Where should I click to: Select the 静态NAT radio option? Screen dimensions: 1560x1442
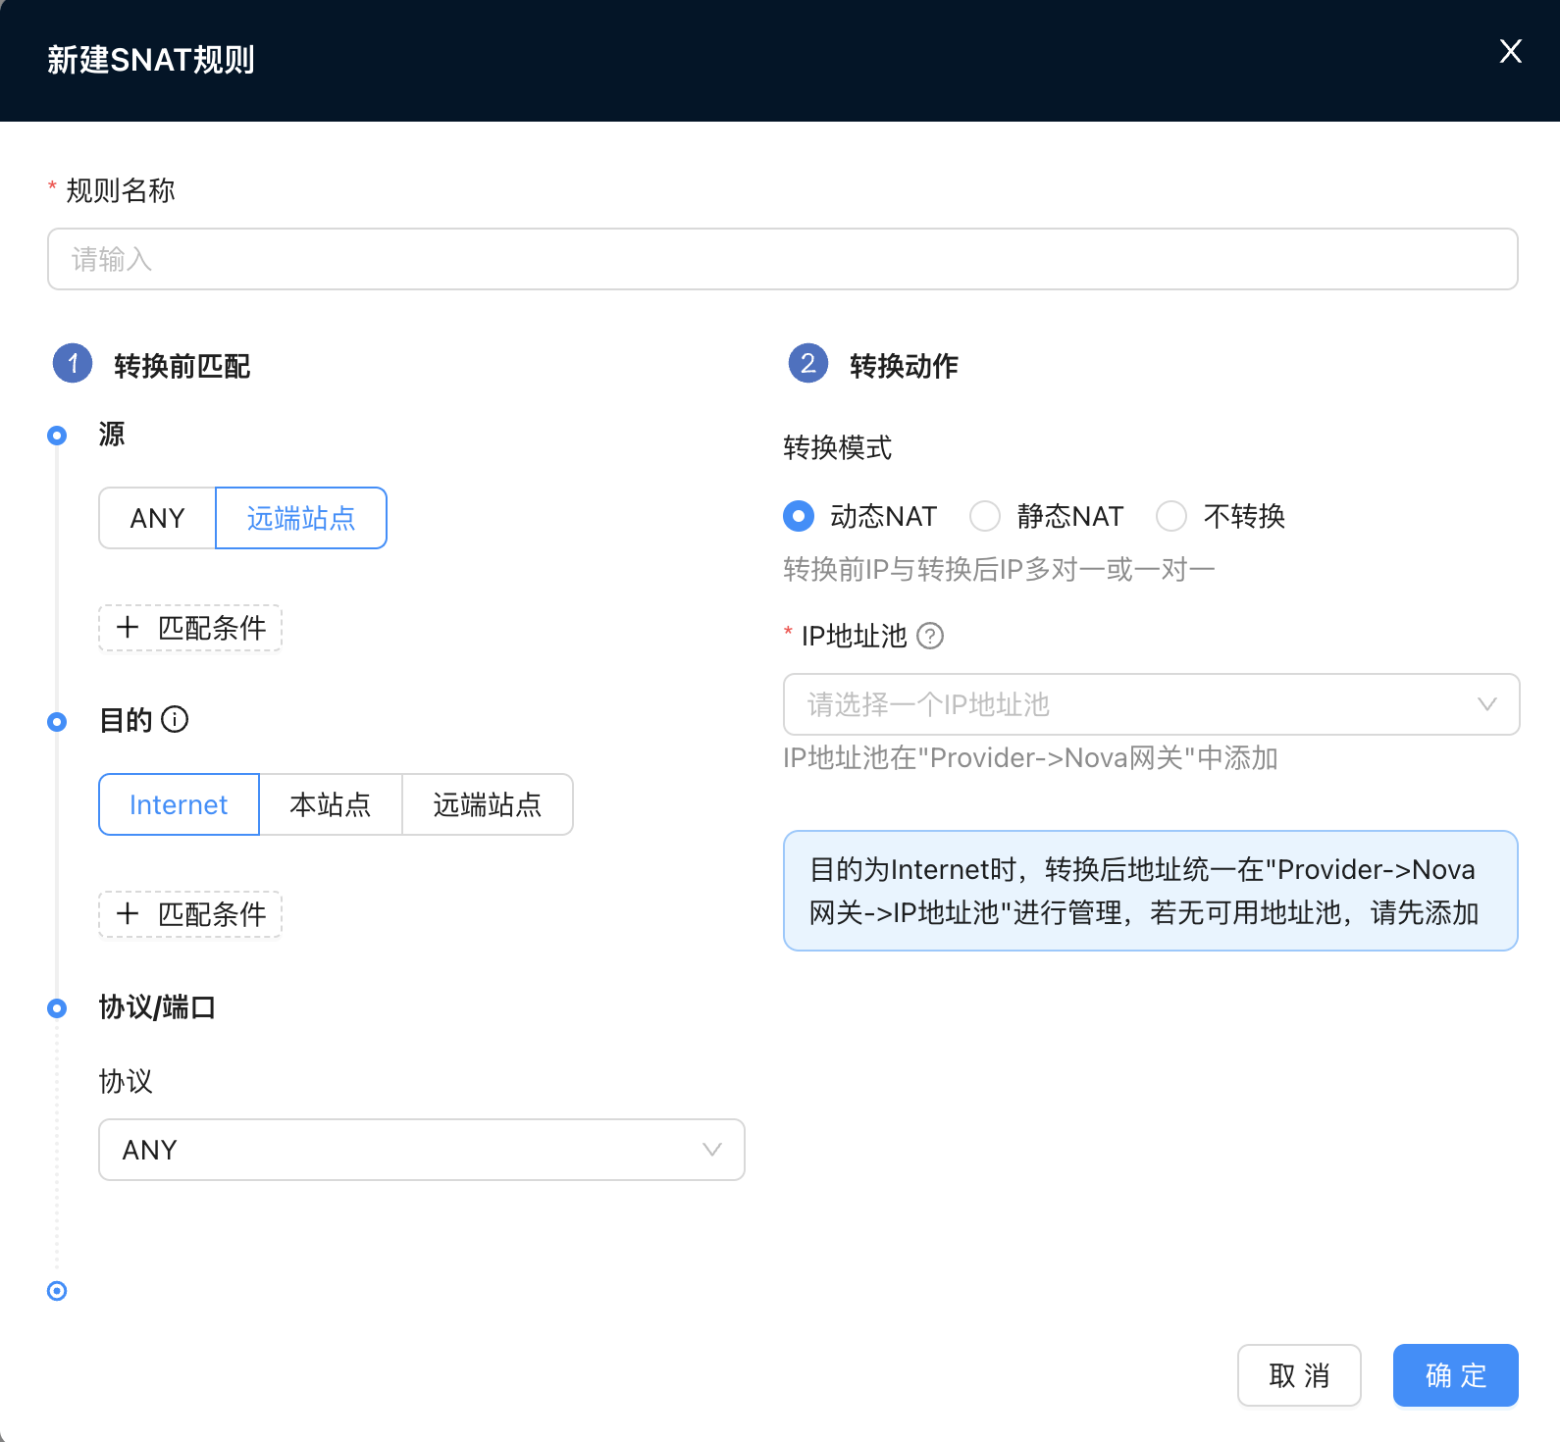(x=985, y=516)
